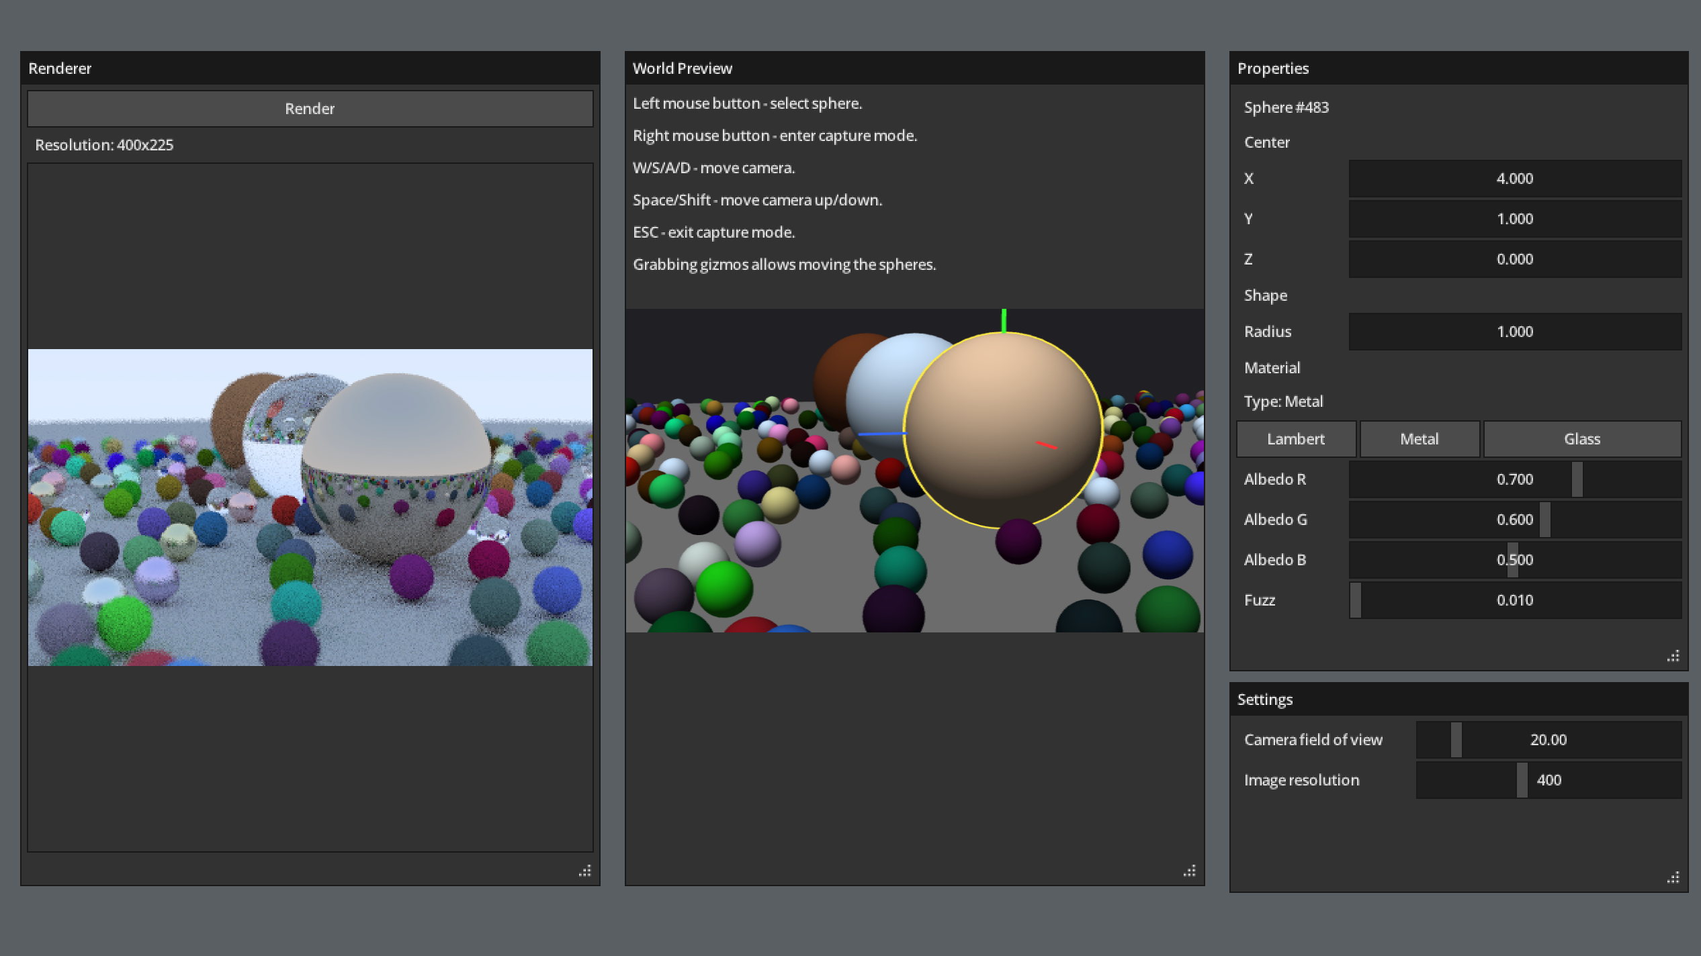Click the 'Type: Metal' label
The height and width of the screenshot is (956, 1701).
pyautogui.click(x=1283, y=401)
